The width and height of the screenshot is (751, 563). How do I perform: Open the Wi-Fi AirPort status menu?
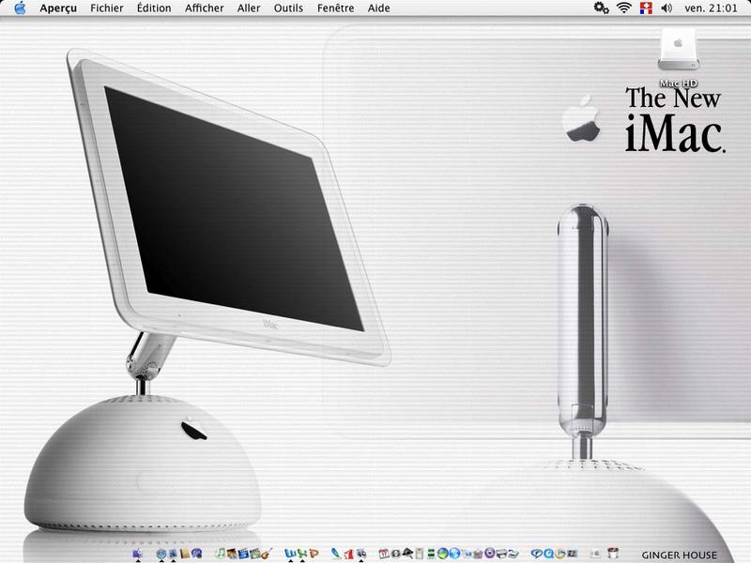623,8
